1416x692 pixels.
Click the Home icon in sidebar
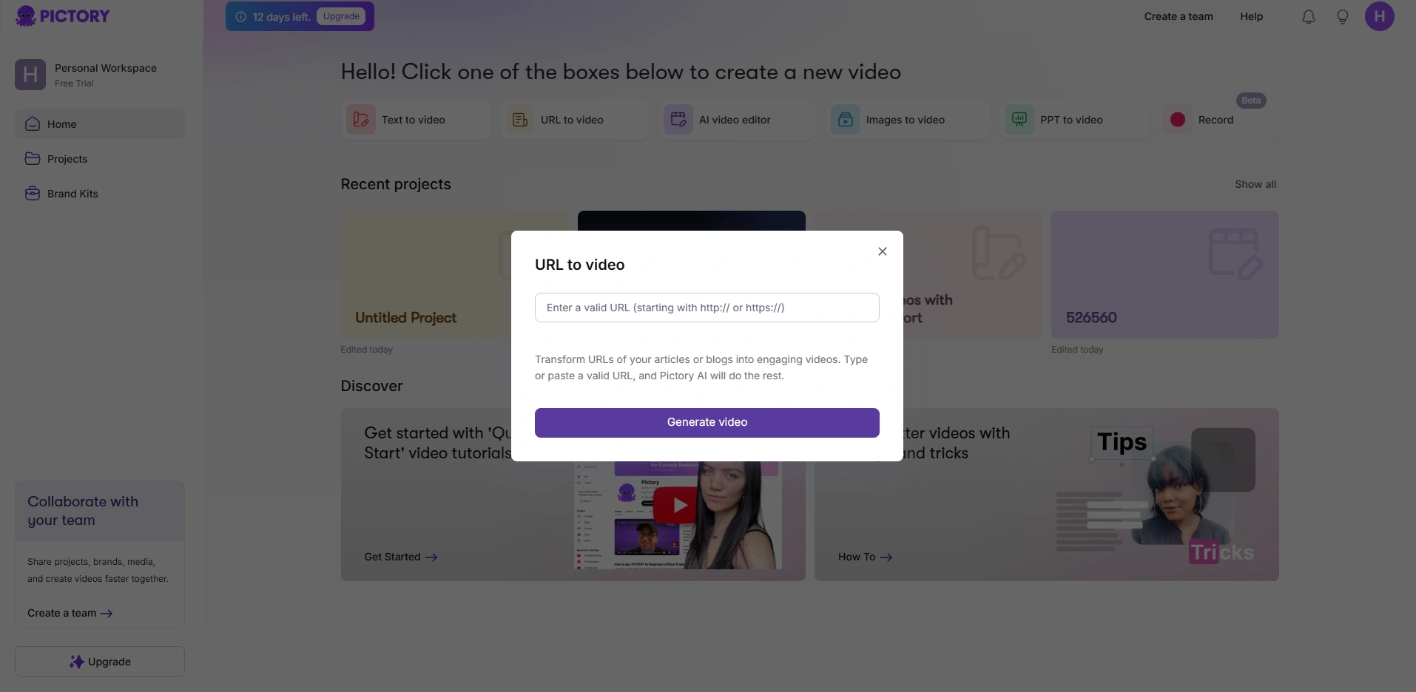[33, 123]
